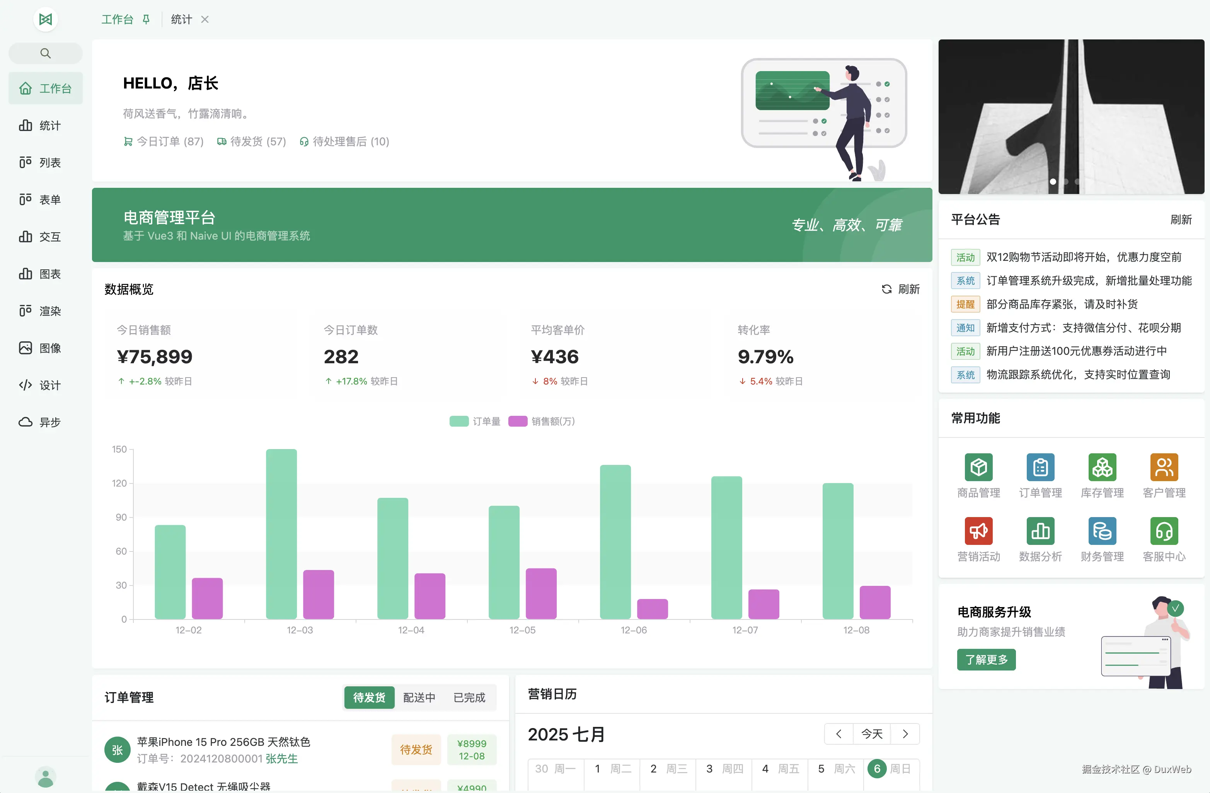
Task: Switch order list to 配送中
Action: click(419, 698)
